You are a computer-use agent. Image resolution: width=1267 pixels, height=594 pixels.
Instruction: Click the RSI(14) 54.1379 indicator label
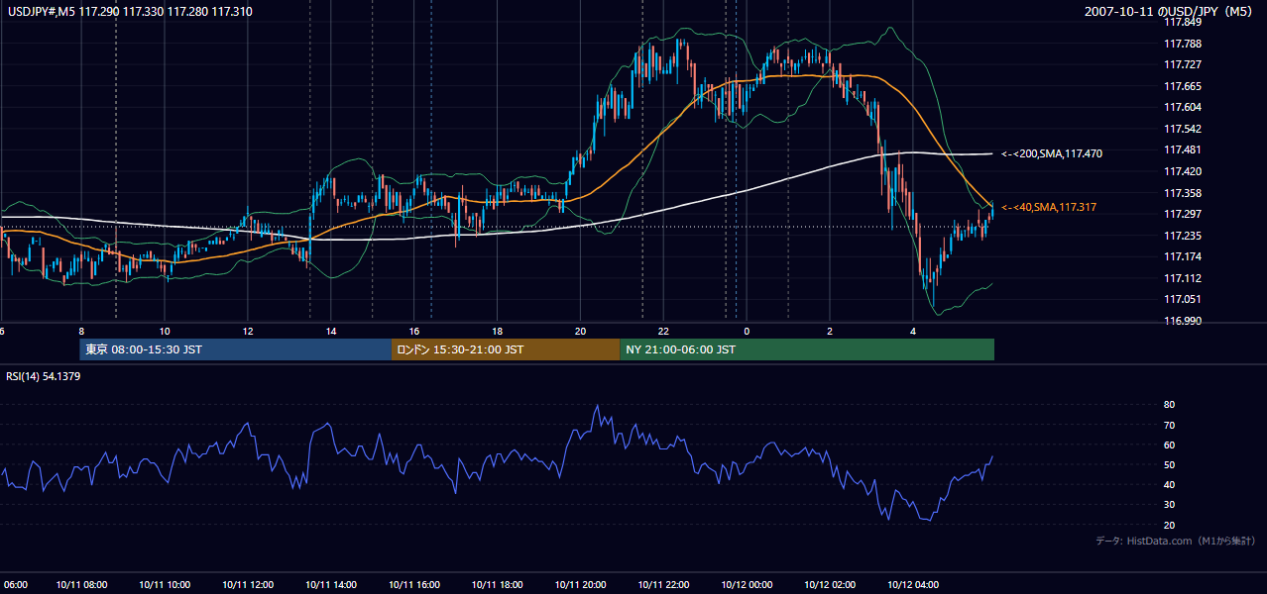[x=42, y=376]
